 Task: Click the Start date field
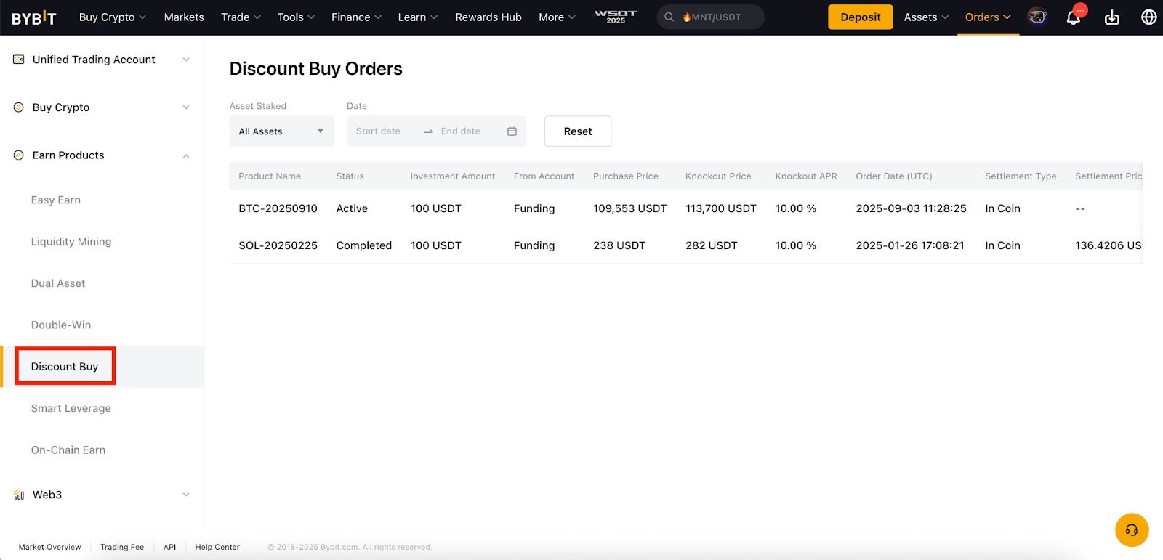[x=378, y=131]
